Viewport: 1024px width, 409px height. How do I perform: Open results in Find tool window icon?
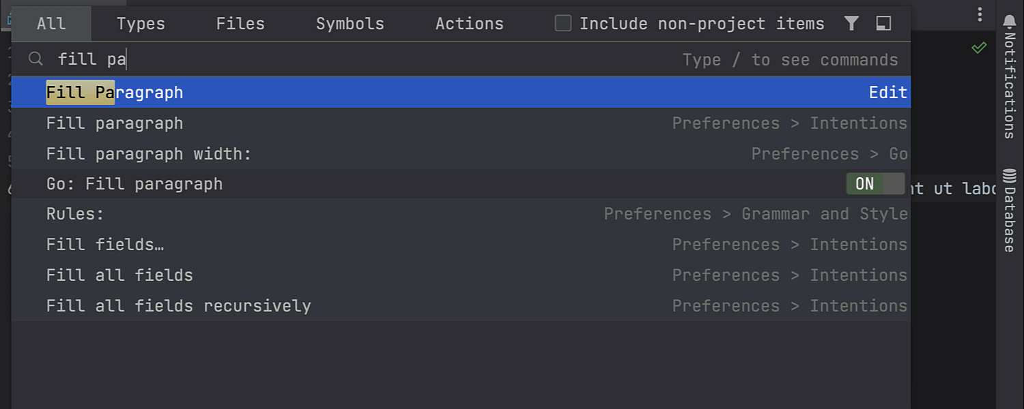click(883, 24)
